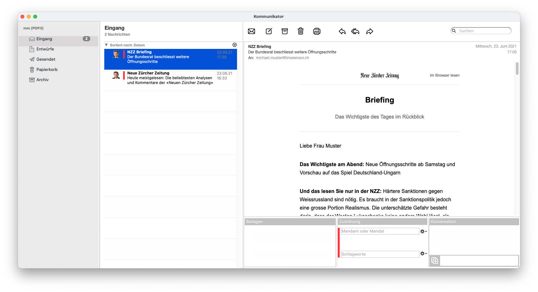Click the message body scrollbar
538x292 pixels.
tap(517, 69)
